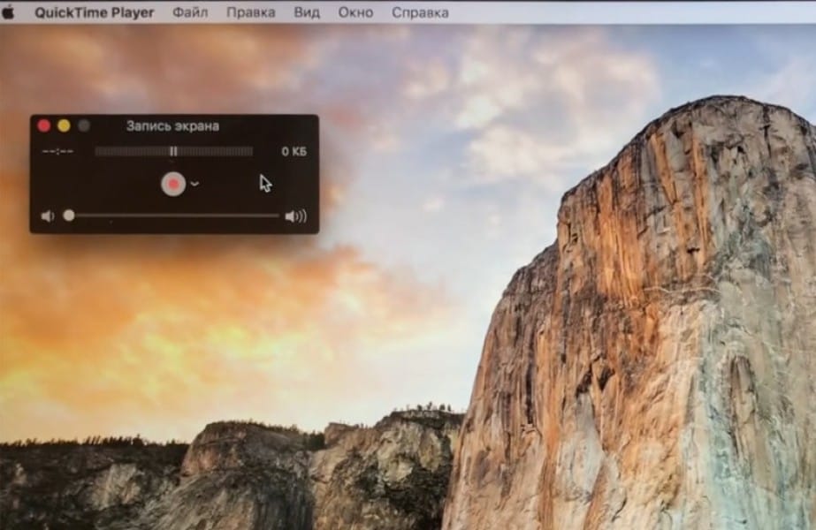Click the low volume speaker icon
The image size is (816, 530).
[47, 216]
